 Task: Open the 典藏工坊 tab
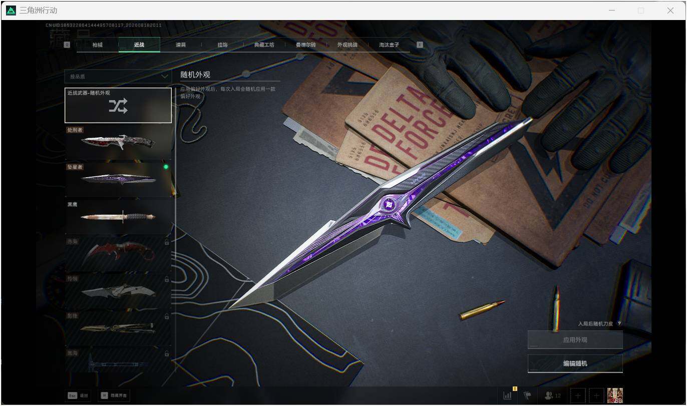point(264,45)
